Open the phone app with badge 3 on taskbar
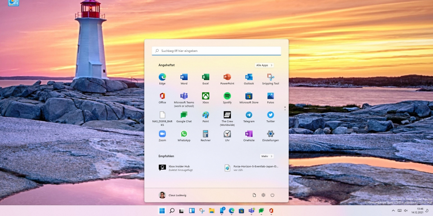This screenshot has height=216, width=433. 222,210
